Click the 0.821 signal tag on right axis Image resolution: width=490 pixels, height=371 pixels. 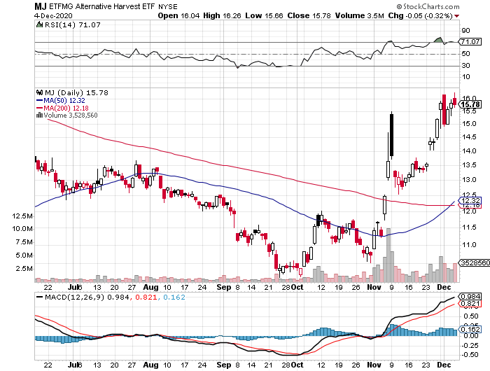[x=470, y=304]
